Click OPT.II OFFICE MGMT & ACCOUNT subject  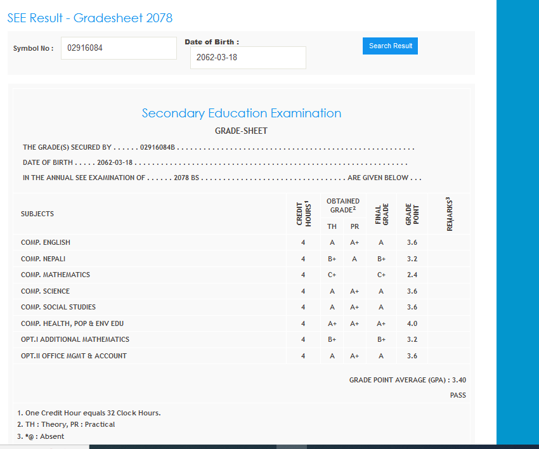pos(74,356)
